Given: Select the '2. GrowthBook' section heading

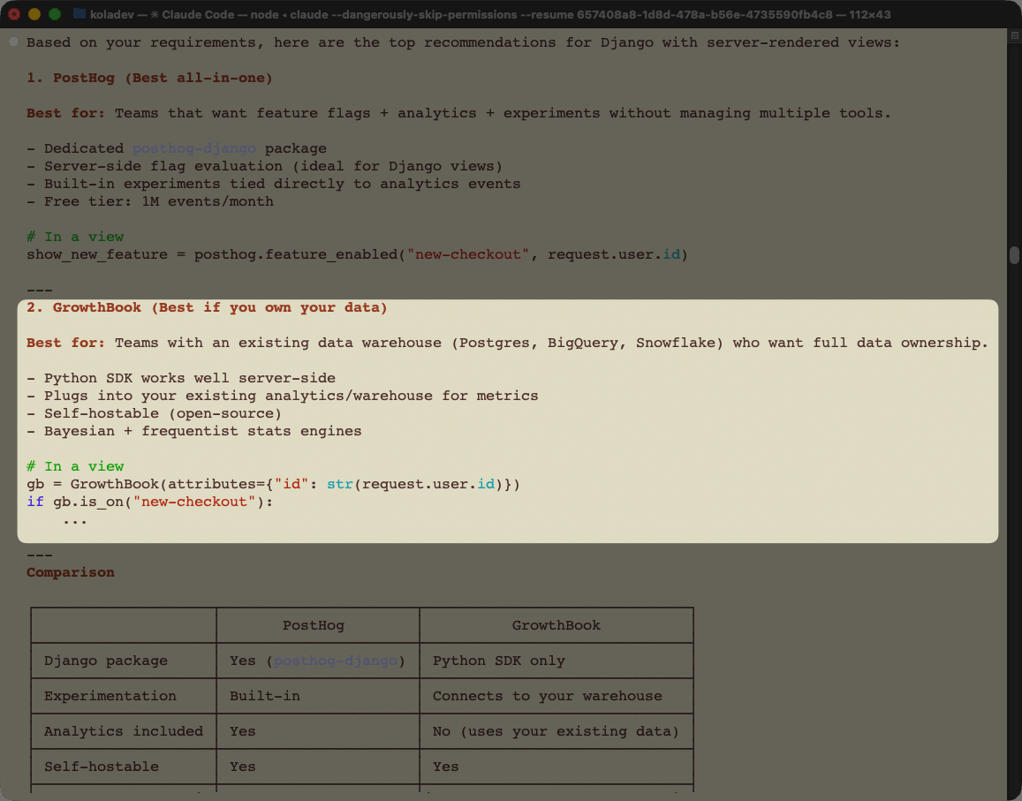Looking at the screenshot, I should point(207,307).
